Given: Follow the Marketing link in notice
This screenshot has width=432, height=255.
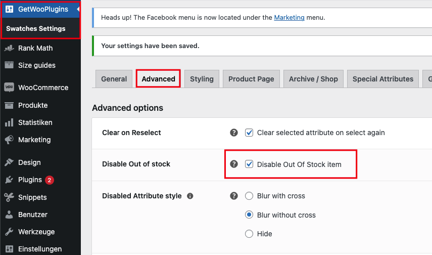Looking at the screenshot, I should tap(290, 17).
